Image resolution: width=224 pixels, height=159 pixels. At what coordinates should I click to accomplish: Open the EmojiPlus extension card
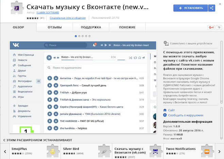pos(35,151)
